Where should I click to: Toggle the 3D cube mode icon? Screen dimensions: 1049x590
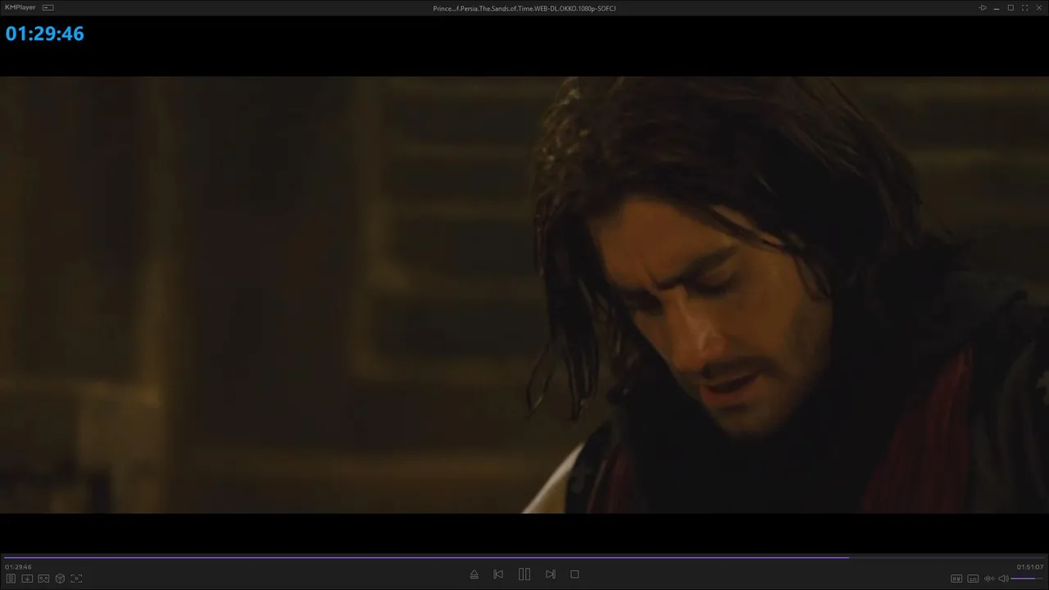coord(60,579)
